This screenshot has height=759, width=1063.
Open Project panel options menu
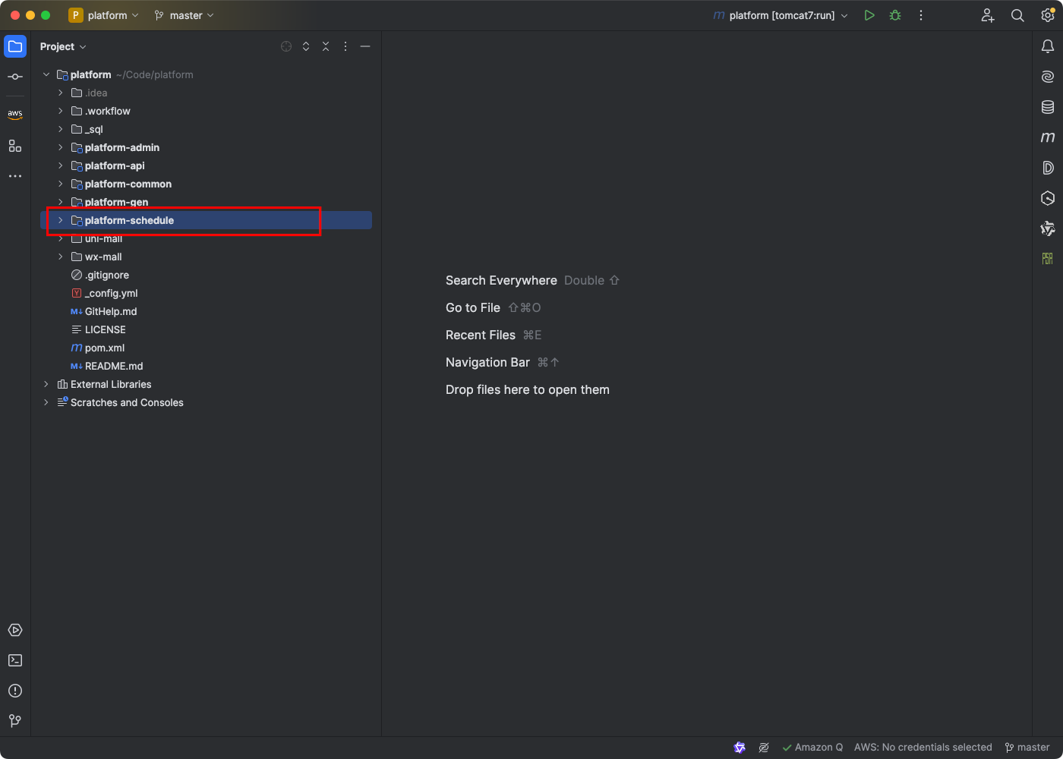345,46
